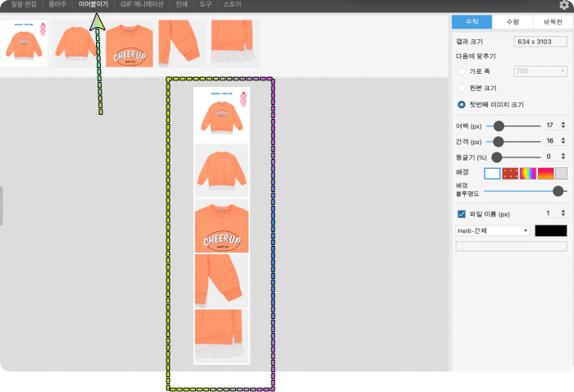Open the 스토어 tab
This screenshot has height=392, width=574.
point(232,4)
